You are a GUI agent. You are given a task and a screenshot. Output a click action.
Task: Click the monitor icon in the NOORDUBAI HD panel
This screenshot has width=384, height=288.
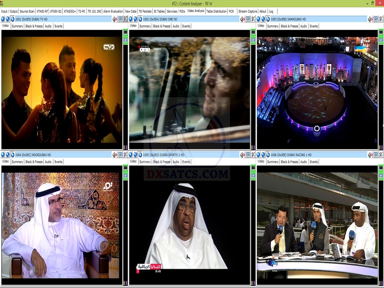coord(120,155)
